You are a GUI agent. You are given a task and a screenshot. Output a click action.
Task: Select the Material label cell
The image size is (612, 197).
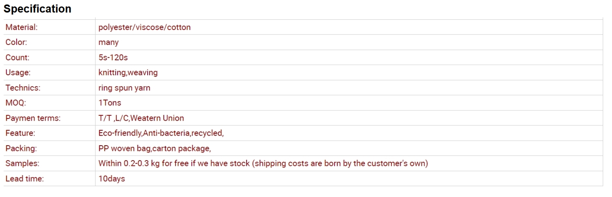[x=49, y=28]
